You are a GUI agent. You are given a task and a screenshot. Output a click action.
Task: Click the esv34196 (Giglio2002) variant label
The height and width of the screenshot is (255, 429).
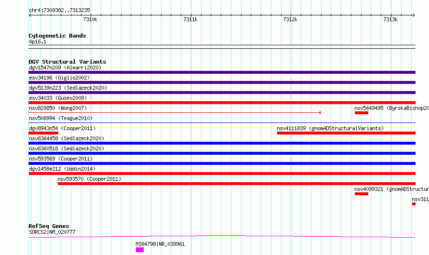click(x=59, y=78)
